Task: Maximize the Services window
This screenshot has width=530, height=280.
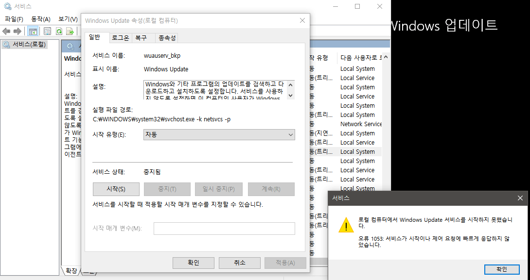Action: point(357,6)
